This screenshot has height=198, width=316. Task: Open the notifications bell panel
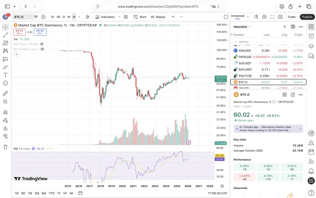point(311,171)
